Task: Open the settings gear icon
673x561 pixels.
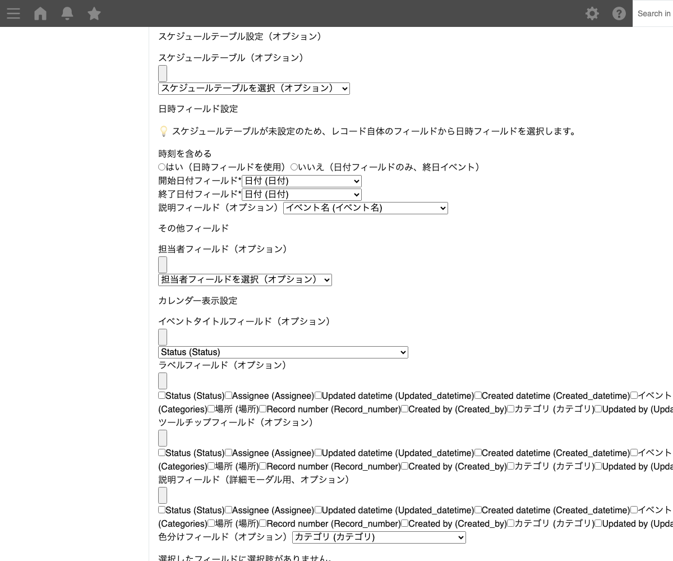Action: 592,13
